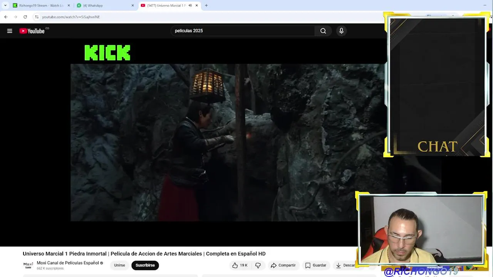The image size is (493, 277).
Task: Close the WhatsApp tab
Action: point(133,5)
